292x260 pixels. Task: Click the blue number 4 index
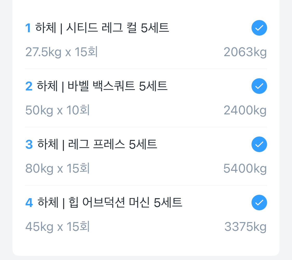(x=29, y=203)
